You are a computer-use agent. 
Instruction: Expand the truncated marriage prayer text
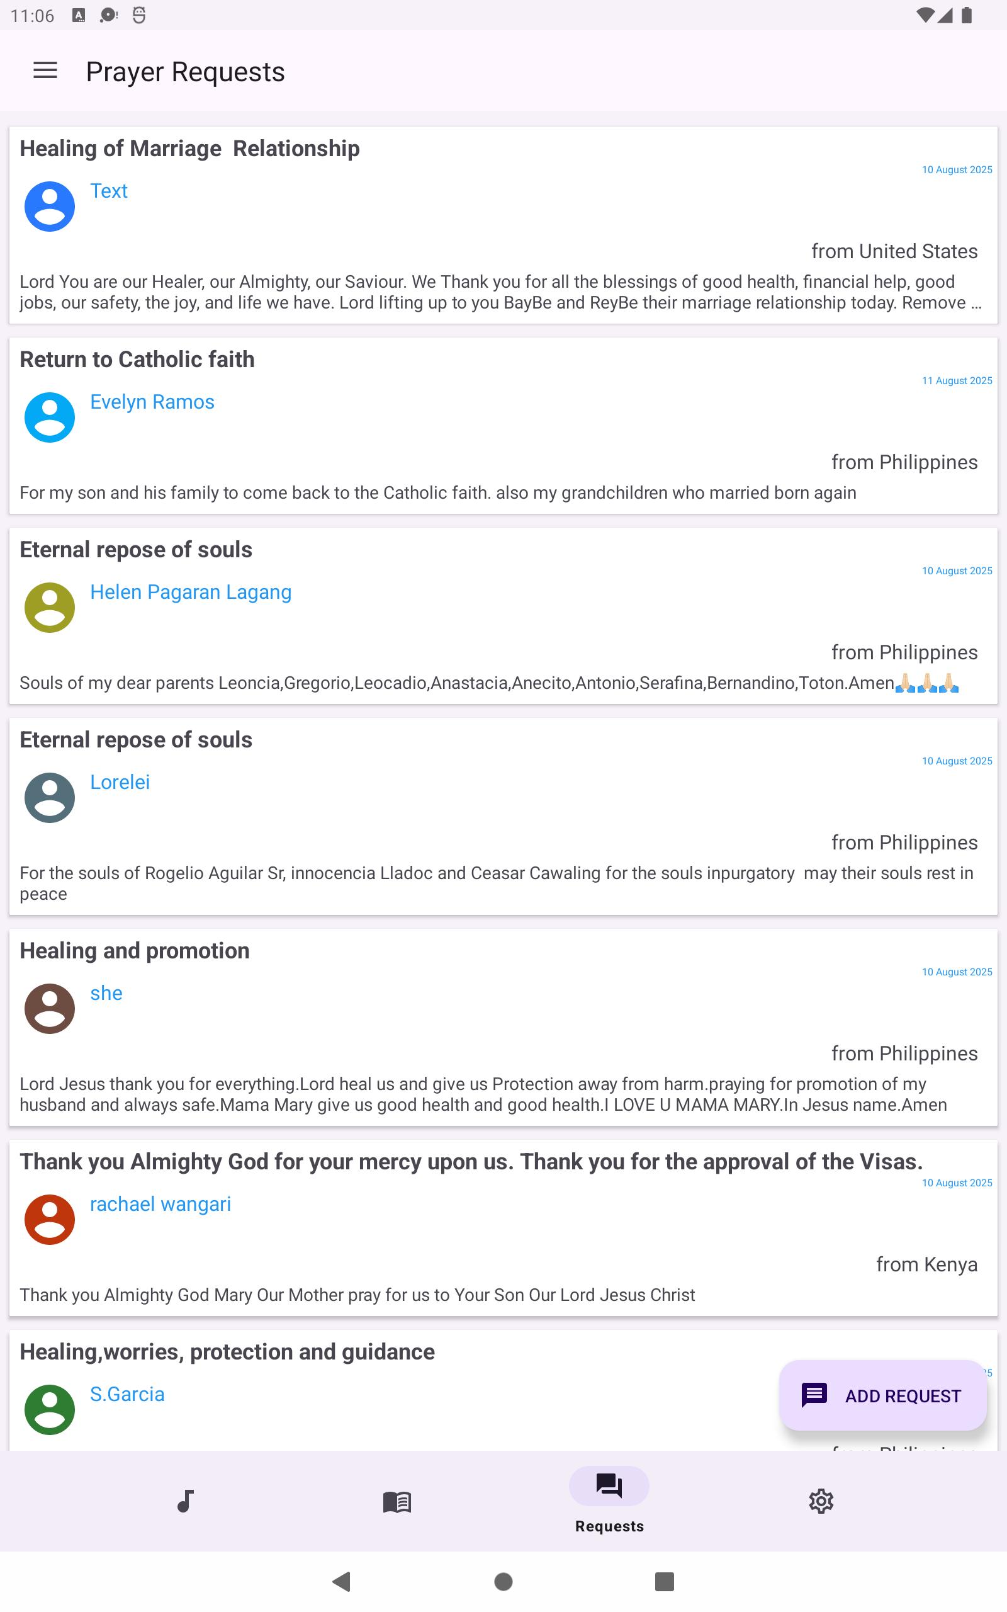coord(500,292)
